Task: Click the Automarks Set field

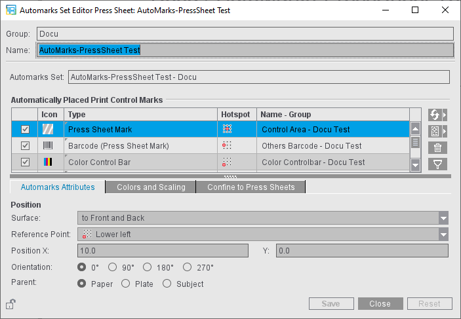Action: coord(259,77)
